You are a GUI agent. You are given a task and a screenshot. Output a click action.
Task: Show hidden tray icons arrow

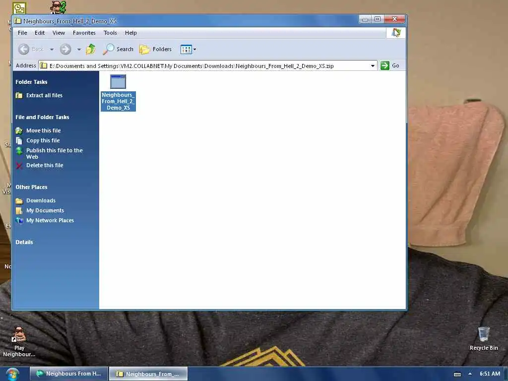[470, 374]
